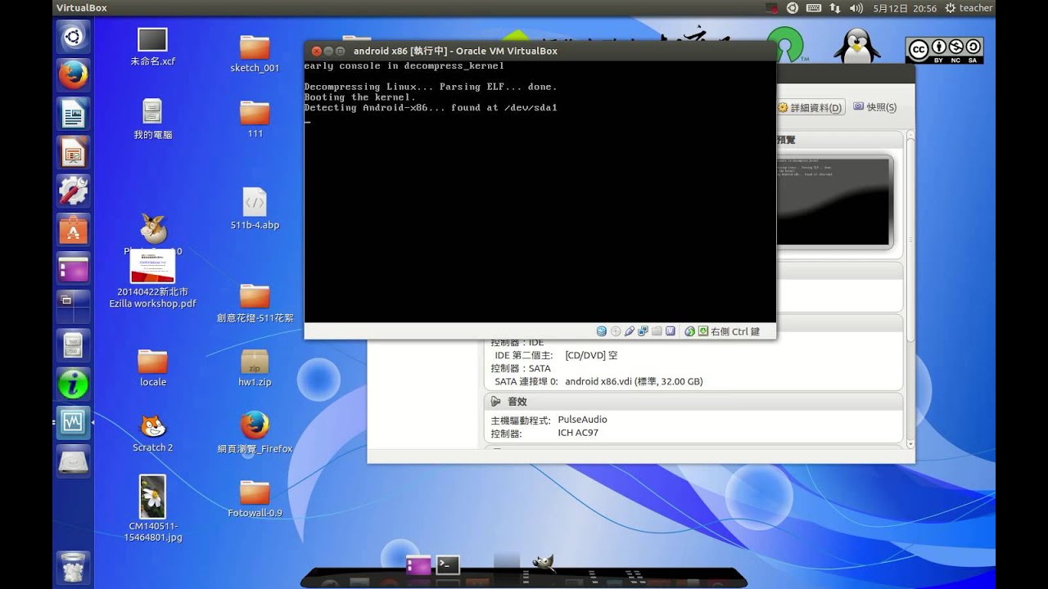Image resolution: width=1048 pixels, height=589 pixels.
Task: Click the host key arrow icon in status bar
Action: [x=703, y=331]
